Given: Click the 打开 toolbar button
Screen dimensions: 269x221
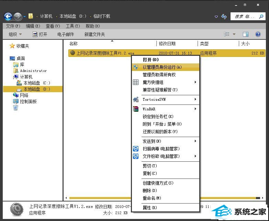Looking at the screenshot, I should coord(40,34).
